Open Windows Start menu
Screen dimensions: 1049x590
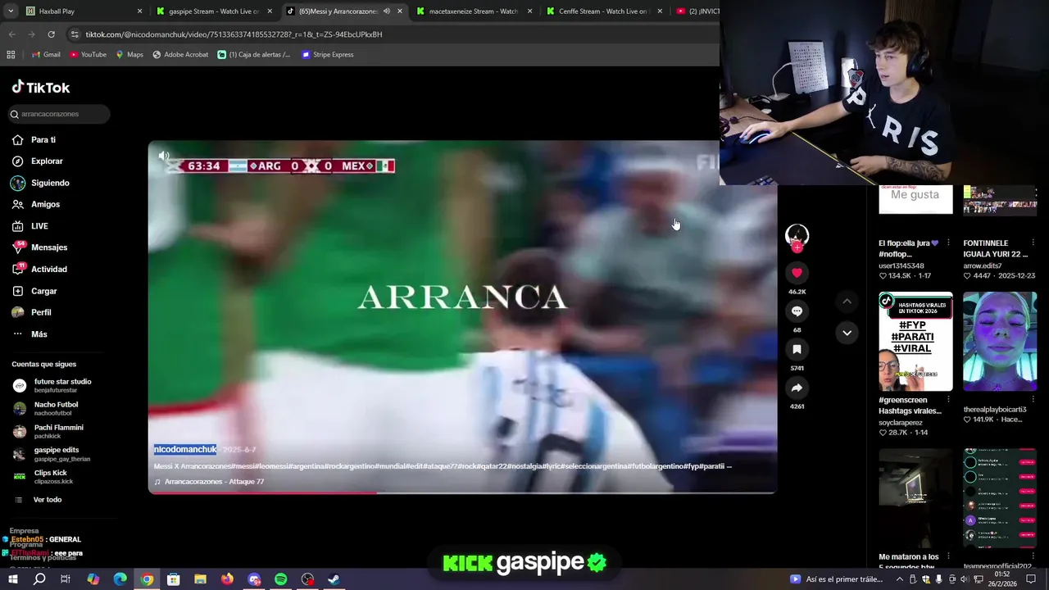tap(13, 579)
